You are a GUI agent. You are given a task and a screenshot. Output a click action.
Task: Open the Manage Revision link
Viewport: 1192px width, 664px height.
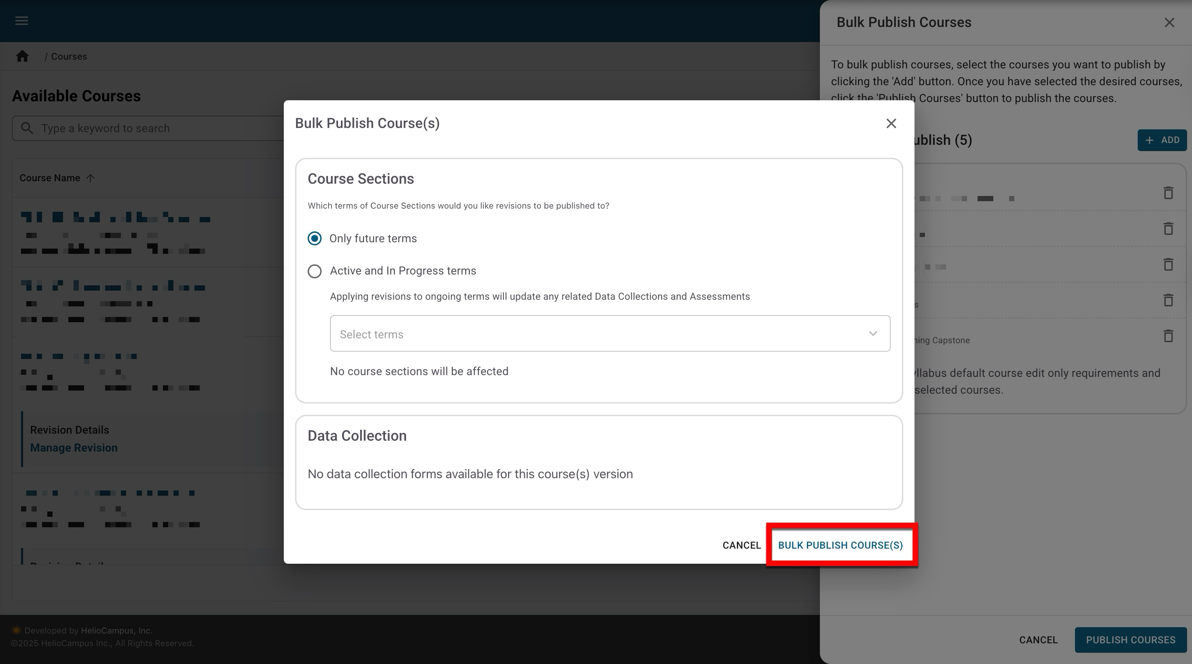pyautogui.click(x=74, y=448)
